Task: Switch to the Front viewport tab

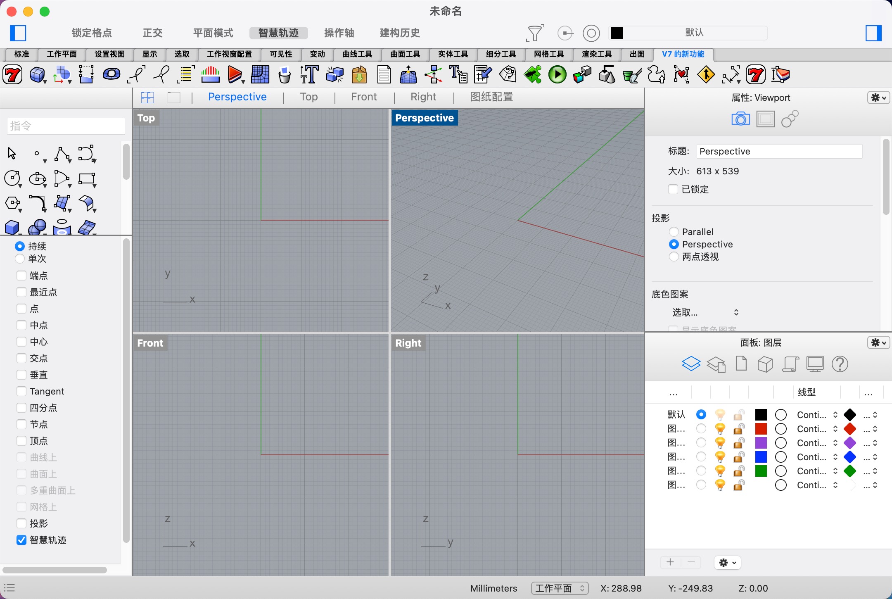Action: pyautogui.click(x=363, y=97)
